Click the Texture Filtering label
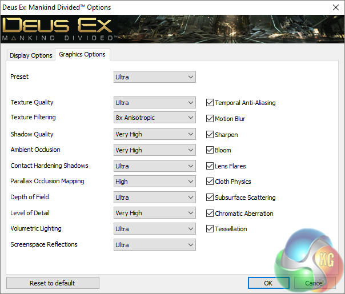 [33, 117]
